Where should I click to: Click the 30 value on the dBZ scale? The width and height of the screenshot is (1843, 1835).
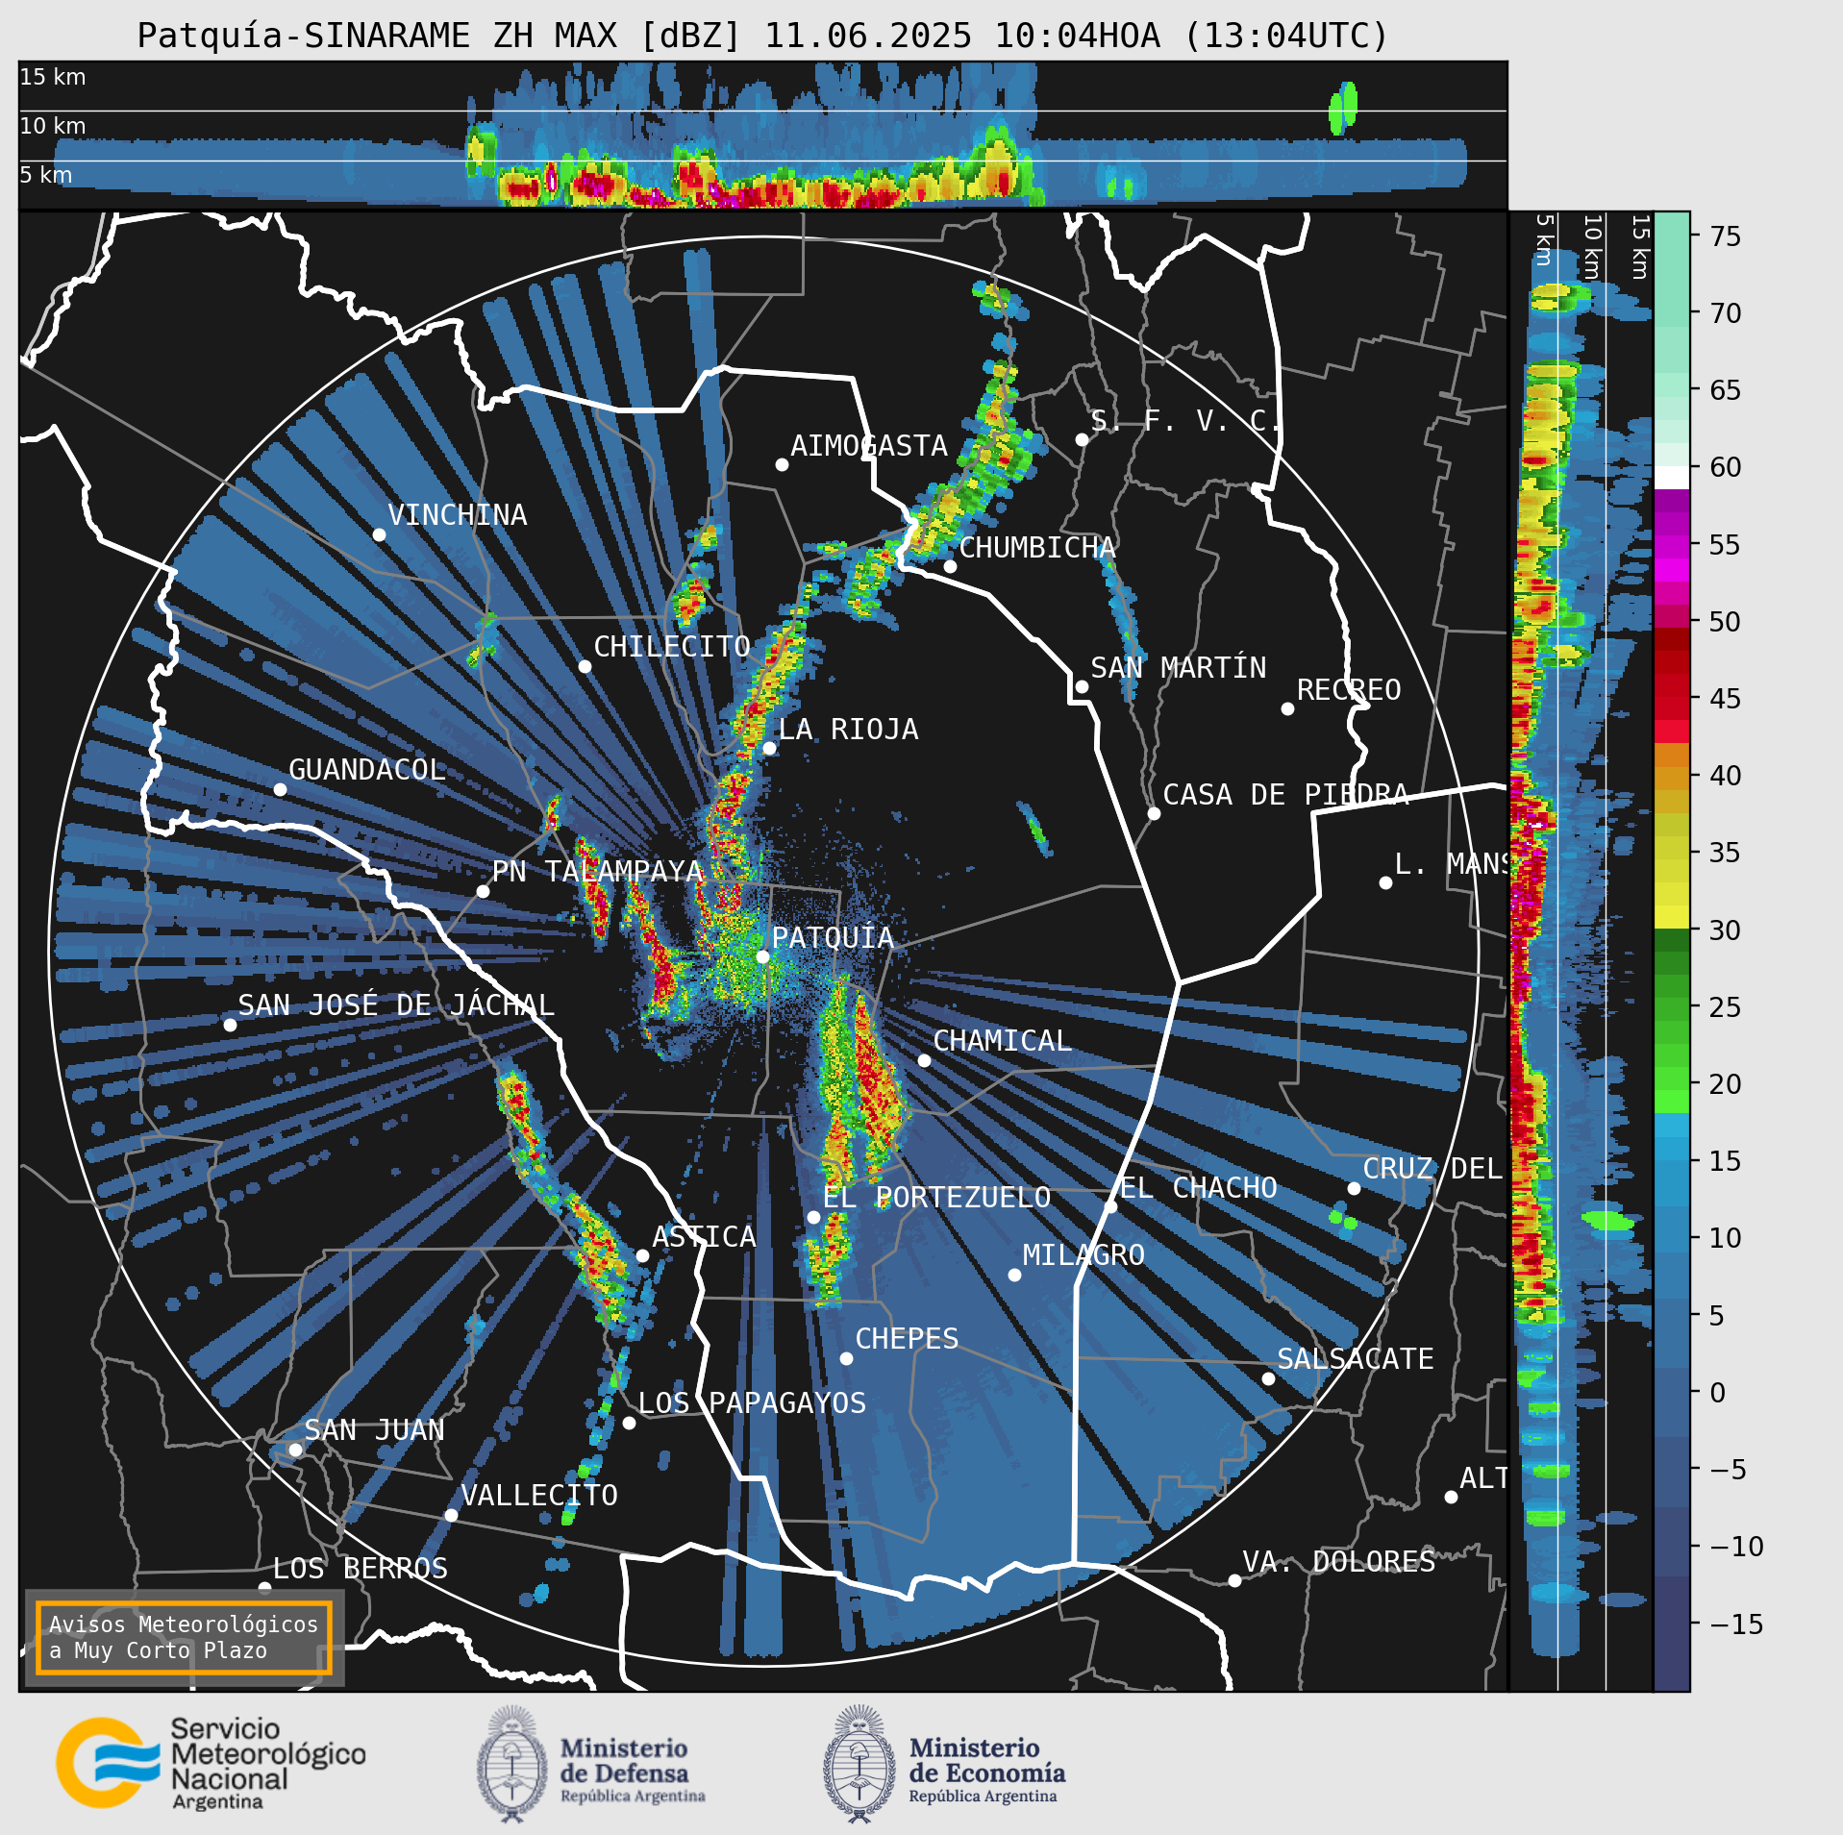click(1726, 930)
